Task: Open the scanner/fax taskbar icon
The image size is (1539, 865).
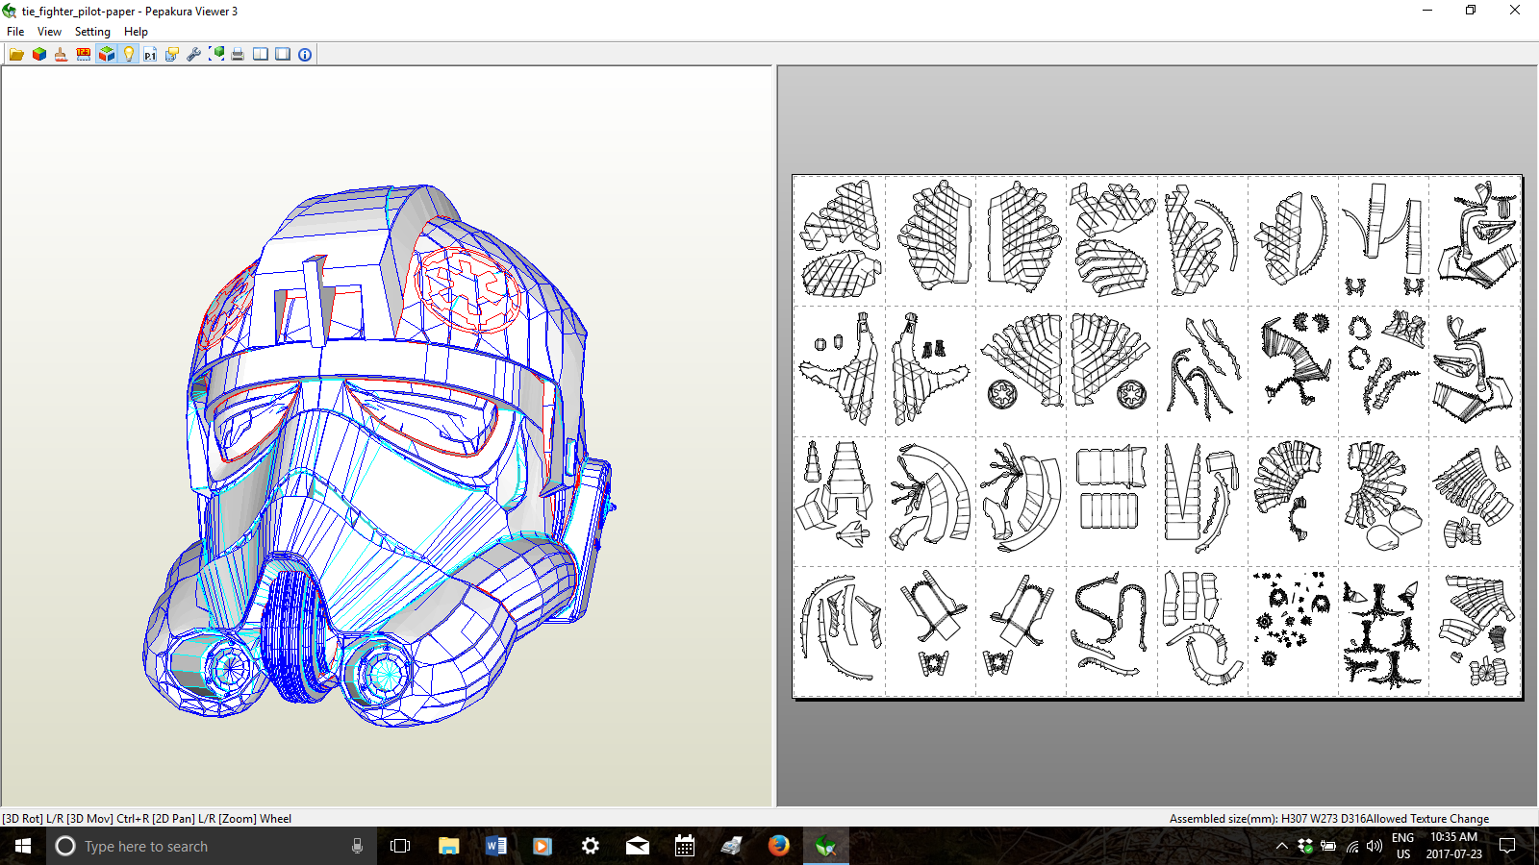Action: coord(731,846)
